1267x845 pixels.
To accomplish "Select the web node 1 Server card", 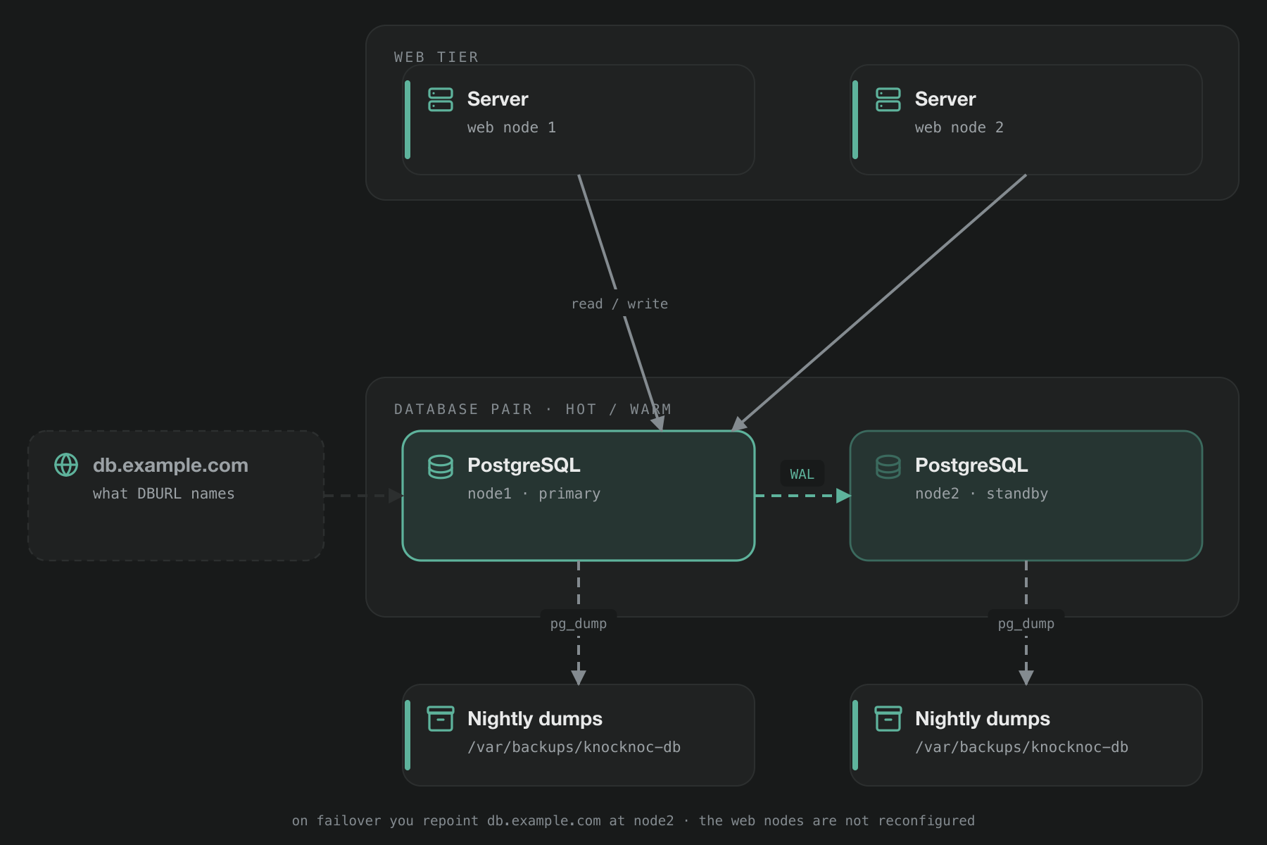I will pos(579,120).
